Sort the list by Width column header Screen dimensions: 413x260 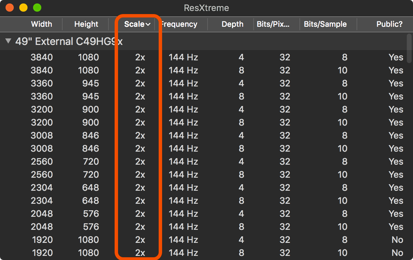click(x=41, y=24)
